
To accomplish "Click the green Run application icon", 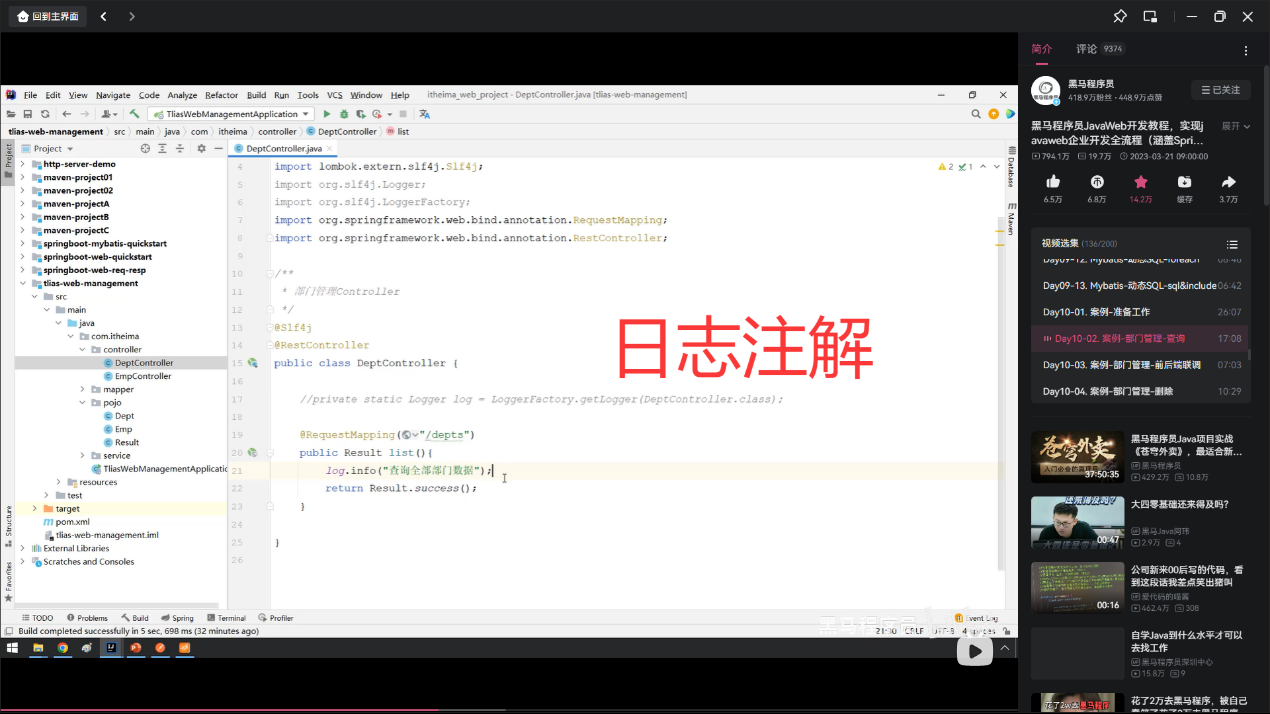I will point(327,114).
